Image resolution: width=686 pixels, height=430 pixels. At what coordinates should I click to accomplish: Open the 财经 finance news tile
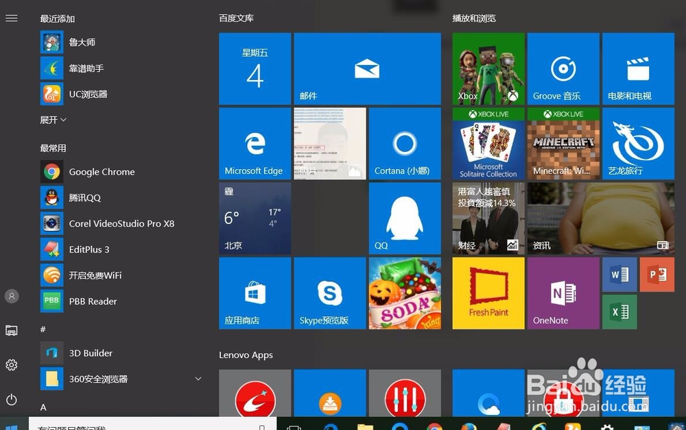[x=488, y=218]
